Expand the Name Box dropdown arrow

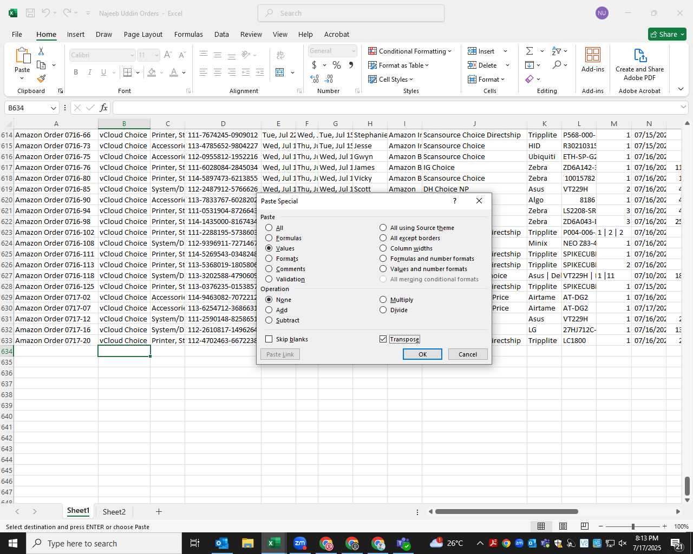(54, 108)
